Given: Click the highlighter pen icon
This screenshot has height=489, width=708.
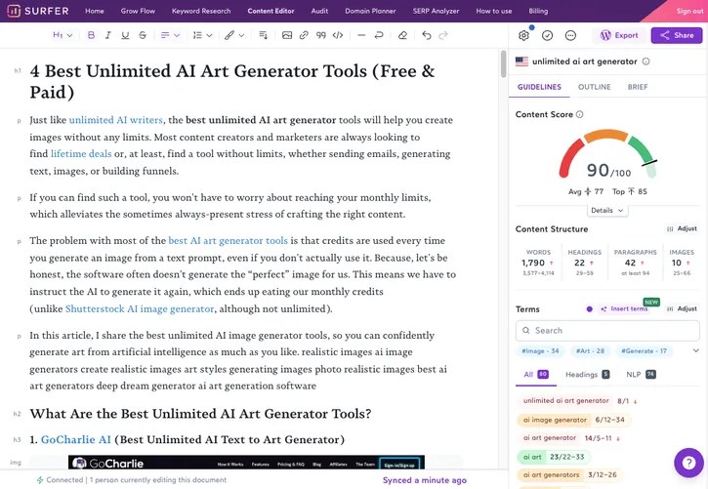Looking at the screenshot, I should 229,35.
